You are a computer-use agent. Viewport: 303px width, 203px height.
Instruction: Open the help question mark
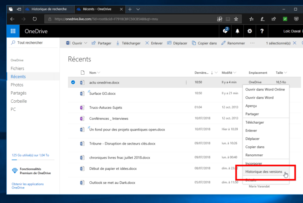coord(262,31)
